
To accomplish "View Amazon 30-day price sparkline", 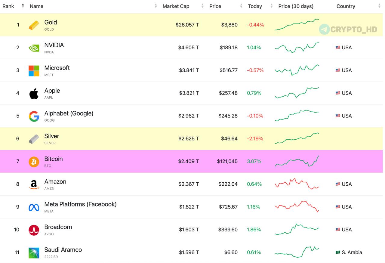I will [297, 184].
